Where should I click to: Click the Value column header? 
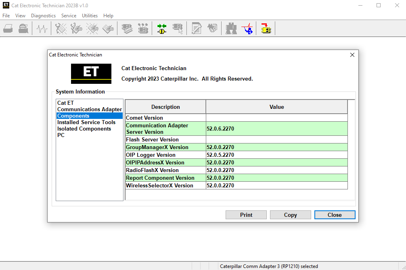coord(276,107)
